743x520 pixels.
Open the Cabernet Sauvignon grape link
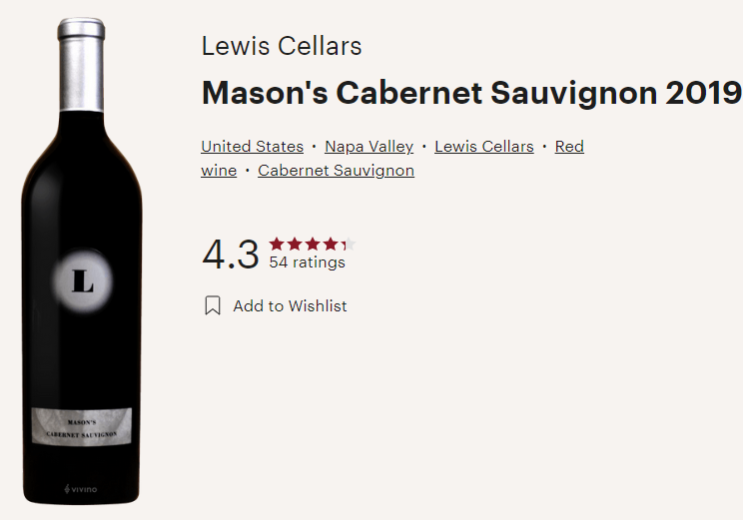pyautogui.click(x=336, y=171)
